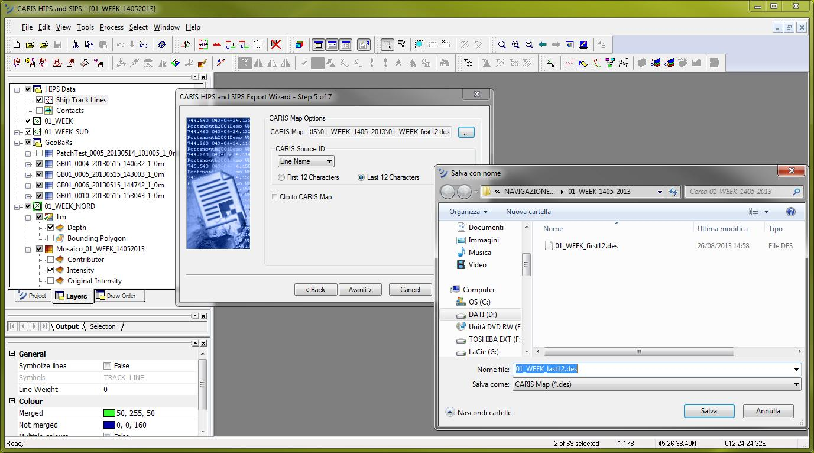Uncheck the Depth layer checkbox
This screenshot has height=453, width=814.
point(51,228)
